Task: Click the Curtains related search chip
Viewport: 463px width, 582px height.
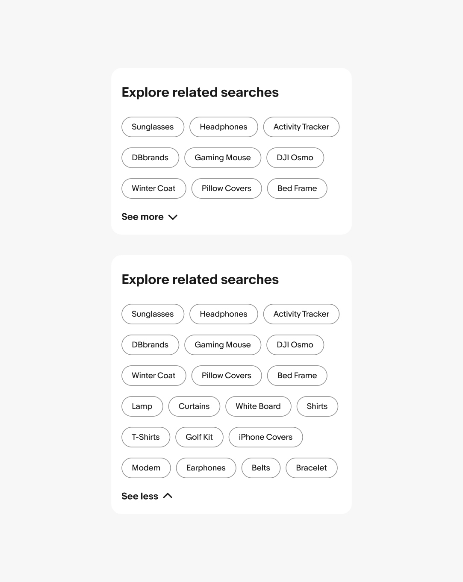Action: point(194,406)
